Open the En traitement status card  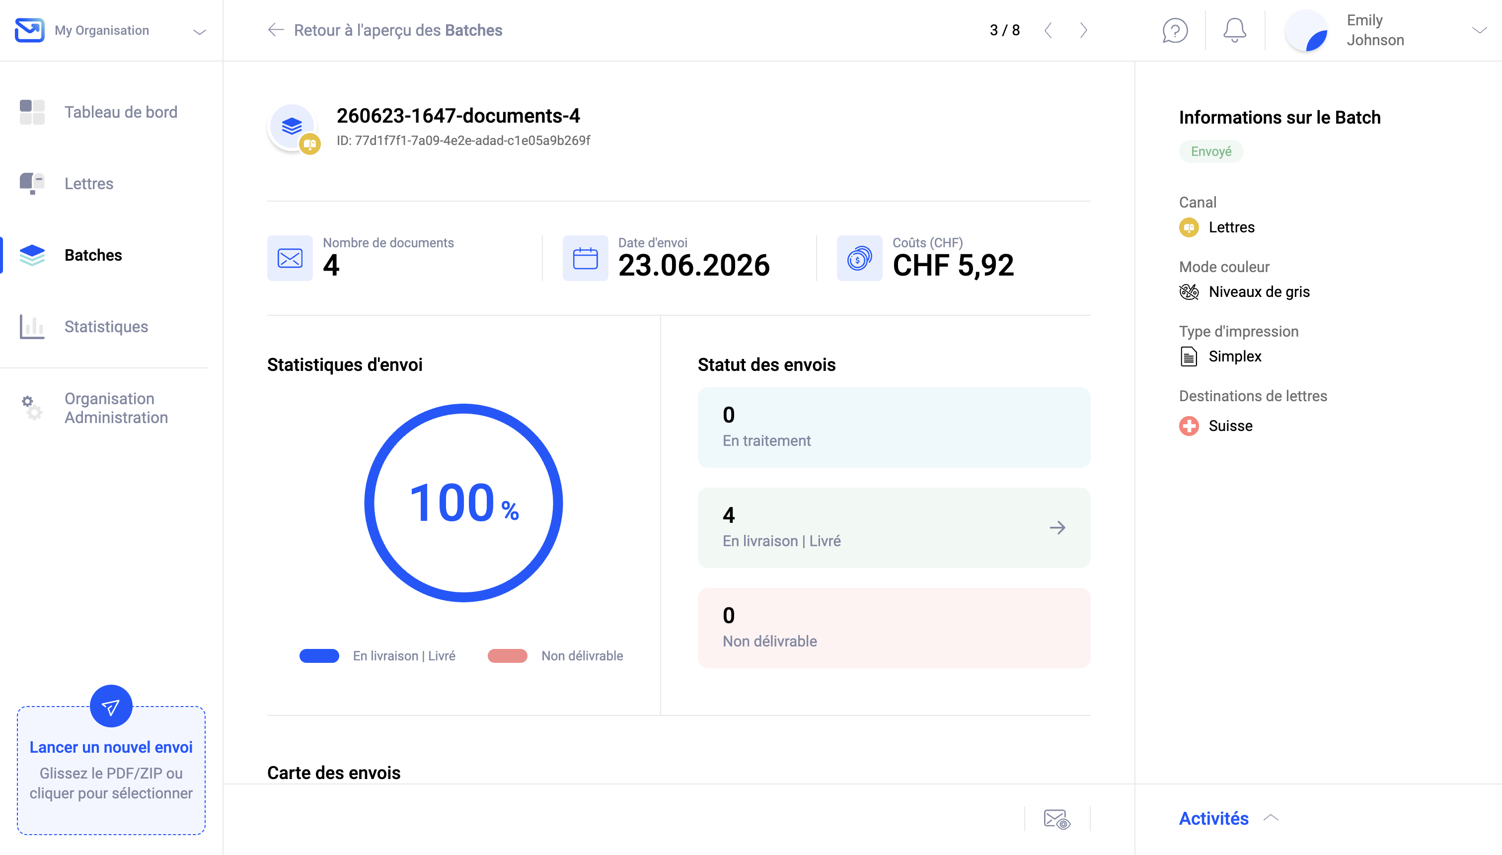[x=894, y=427]
